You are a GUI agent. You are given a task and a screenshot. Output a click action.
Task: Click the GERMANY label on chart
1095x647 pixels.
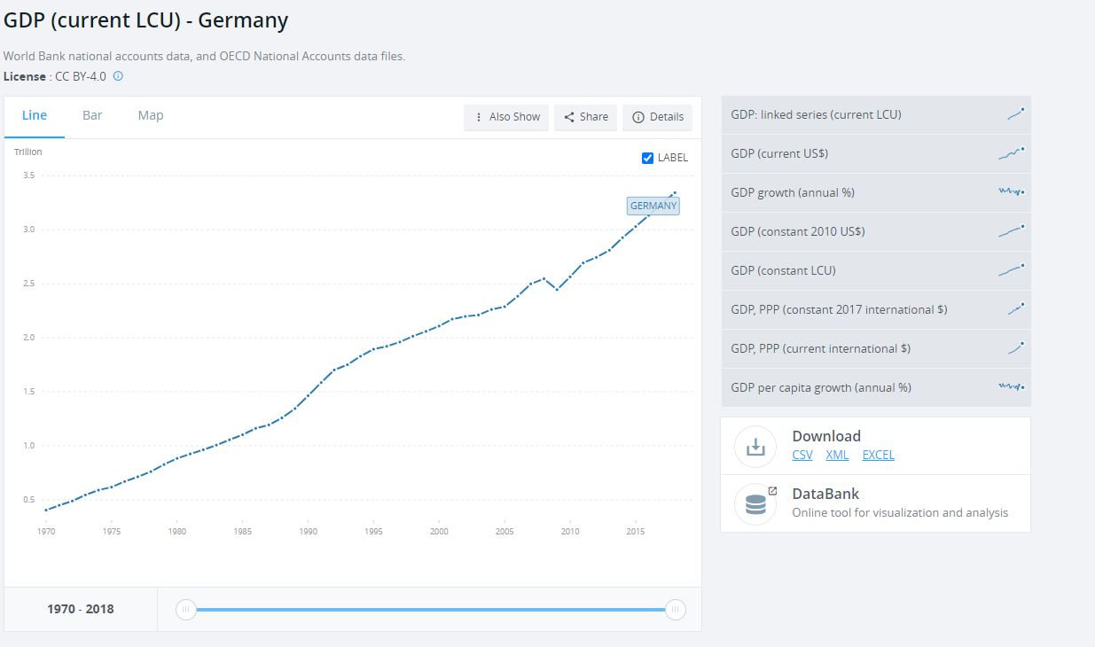(653, 206)
